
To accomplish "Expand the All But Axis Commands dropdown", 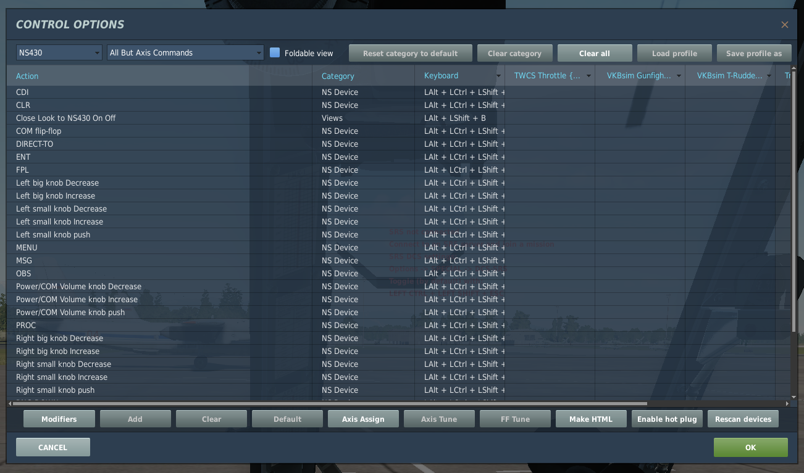I will (x=185, y=53).
